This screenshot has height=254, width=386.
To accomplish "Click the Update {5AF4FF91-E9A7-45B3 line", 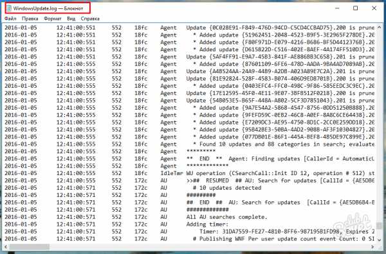I will (189, 57).
